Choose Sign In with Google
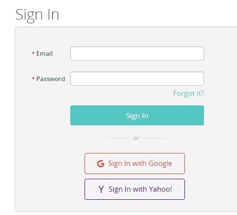This screenshot has height=215, width=237. [x=135, y=164]
